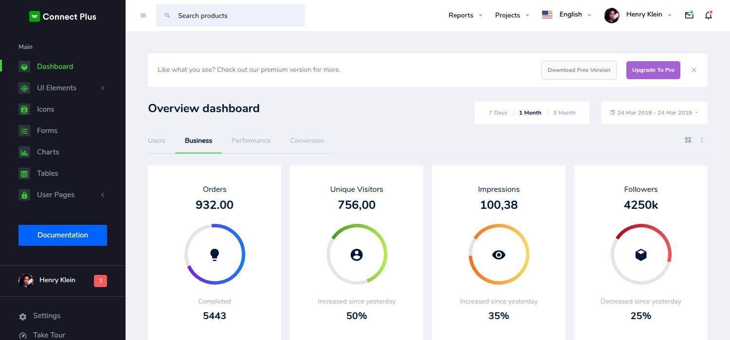Viewport: 730px width, 340px height.
Task: Click the lightbulb icon in Orders card
Action: click(x=215, y=255)
